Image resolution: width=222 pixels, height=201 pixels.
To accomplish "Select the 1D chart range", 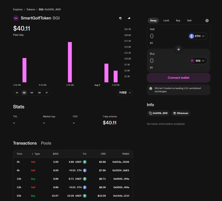I will [24, 93].
